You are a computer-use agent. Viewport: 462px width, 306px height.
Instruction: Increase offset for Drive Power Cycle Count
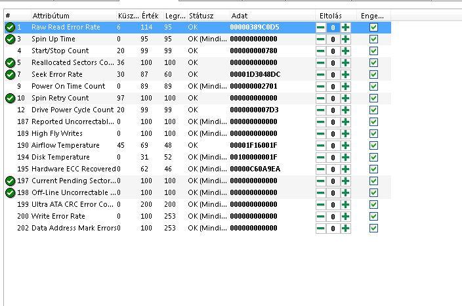click(x=346, y=110)
